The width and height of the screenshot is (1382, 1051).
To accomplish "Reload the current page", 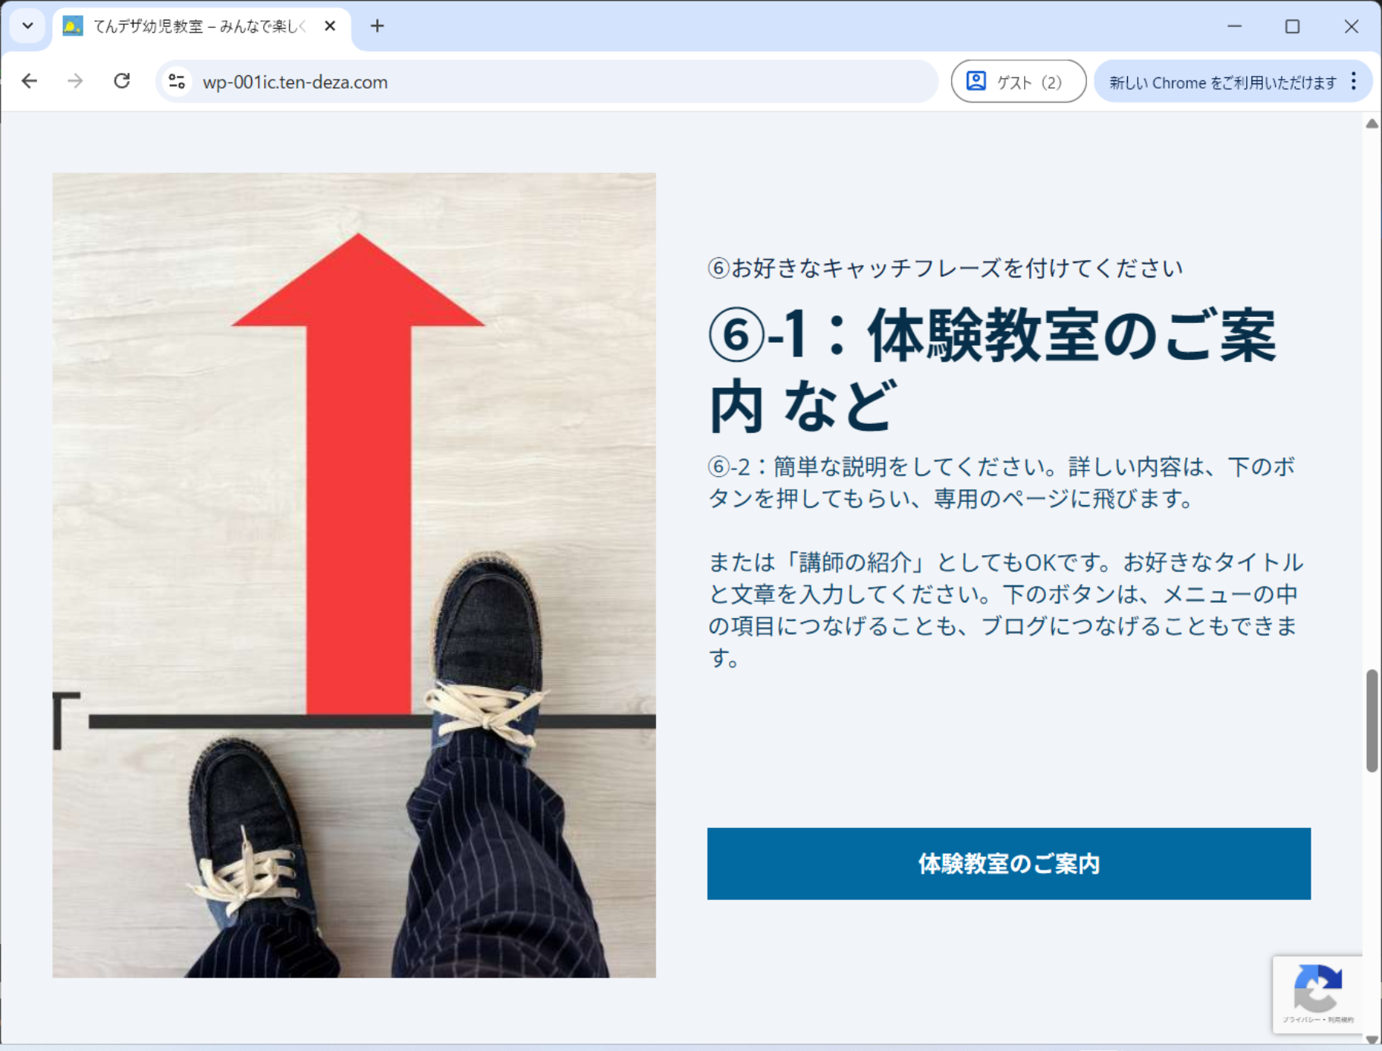I will point(121,81).
